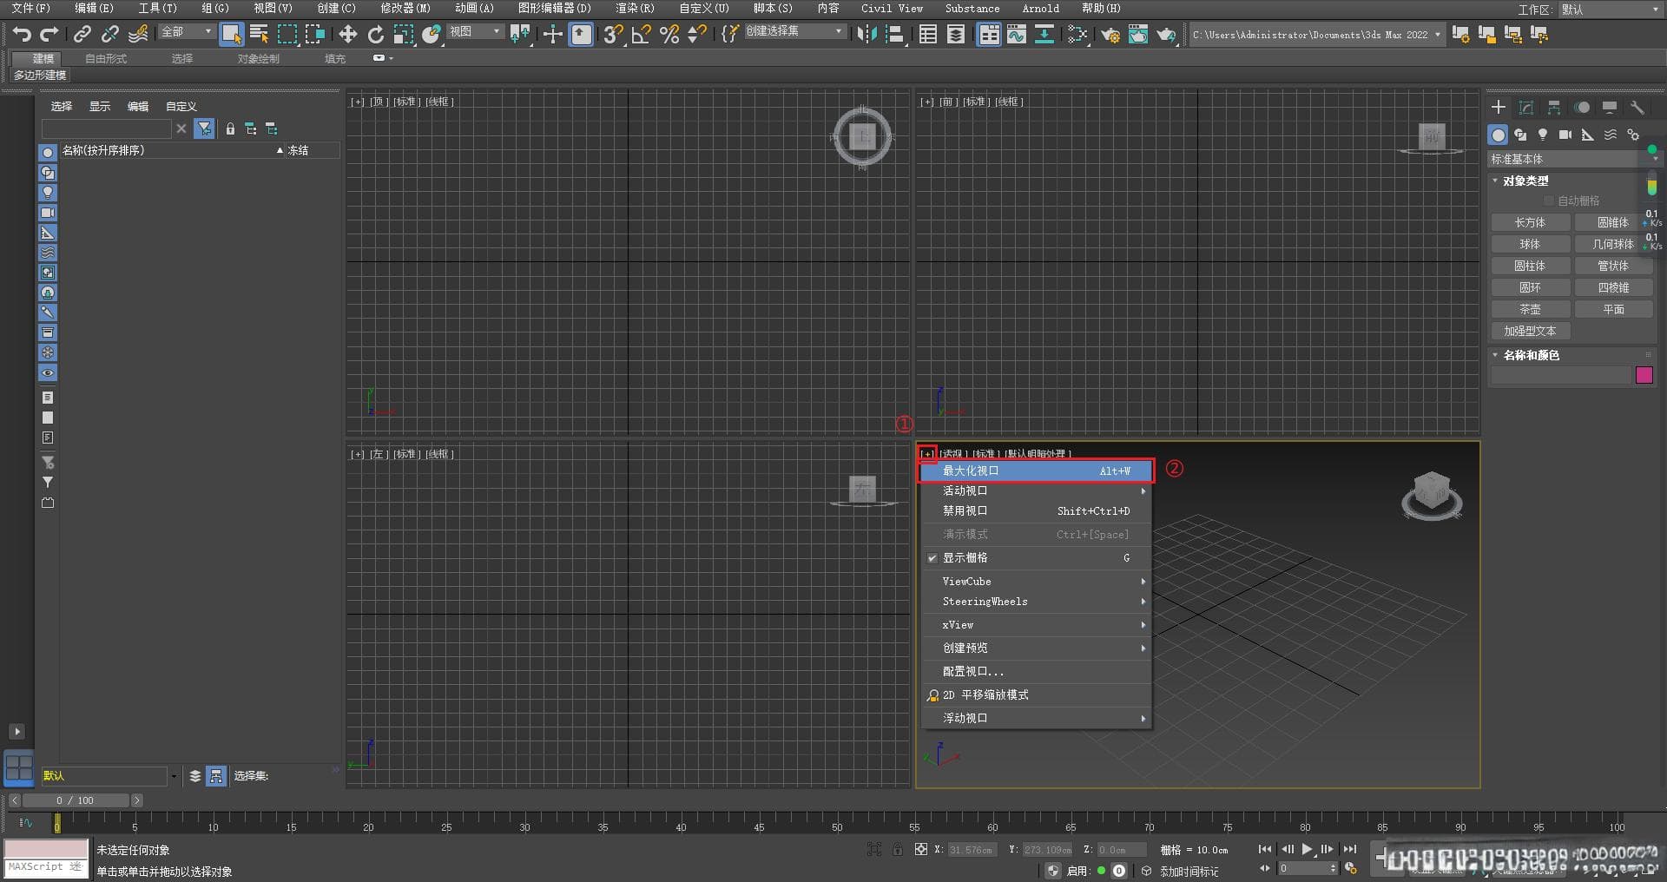Choose 最大化视口 in the viewport menu

1036,471
